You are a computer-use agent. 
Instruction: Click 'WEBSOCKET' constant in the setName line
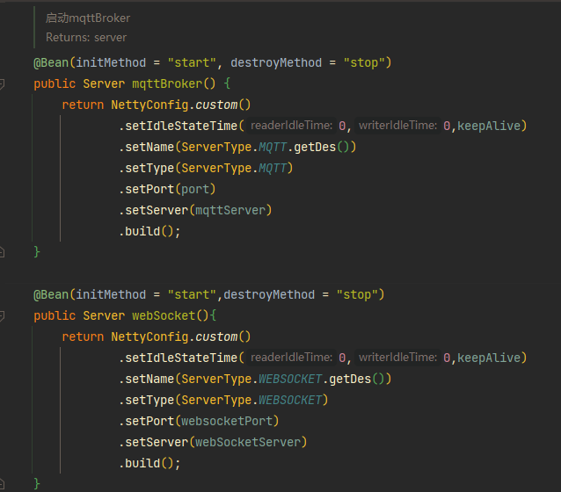tap(290, 379)
